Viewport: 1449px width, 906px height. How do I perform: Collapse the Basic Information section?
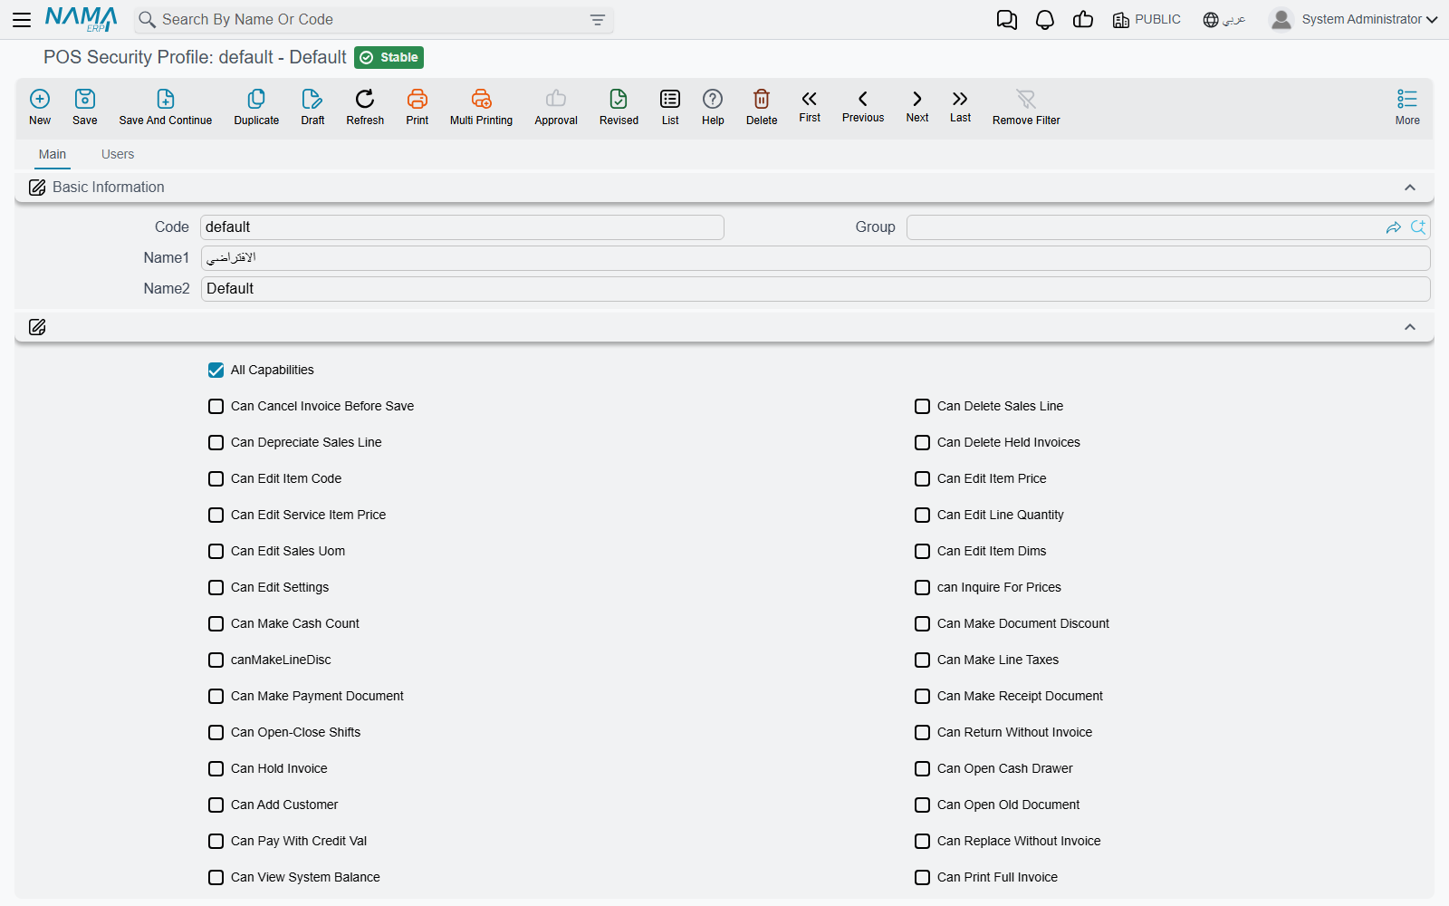point(1409,188)
